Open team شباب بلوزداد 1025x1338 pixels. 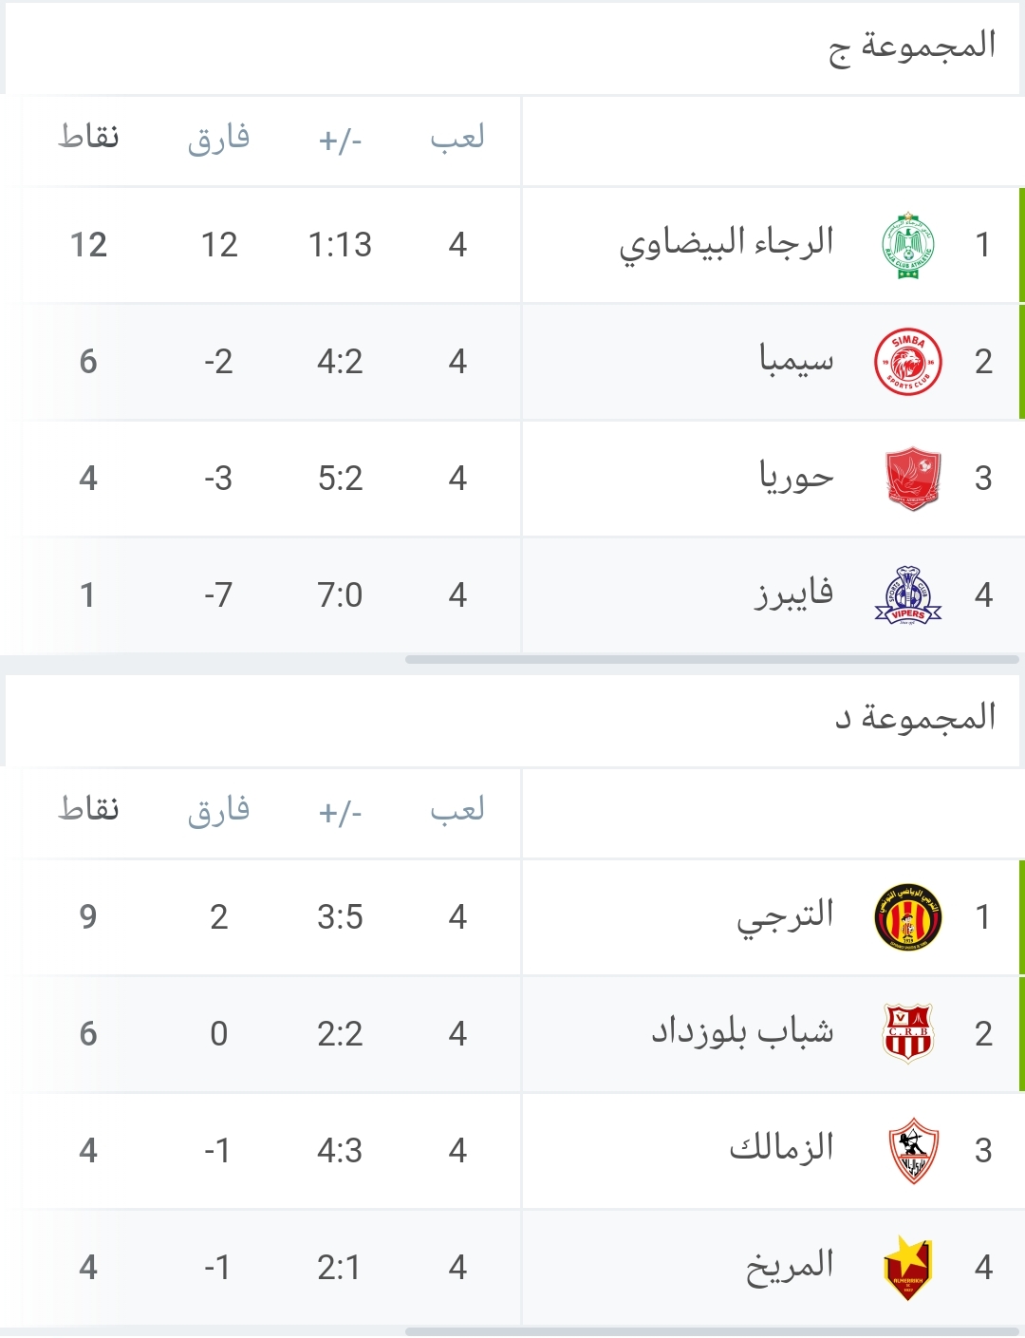742,1031
